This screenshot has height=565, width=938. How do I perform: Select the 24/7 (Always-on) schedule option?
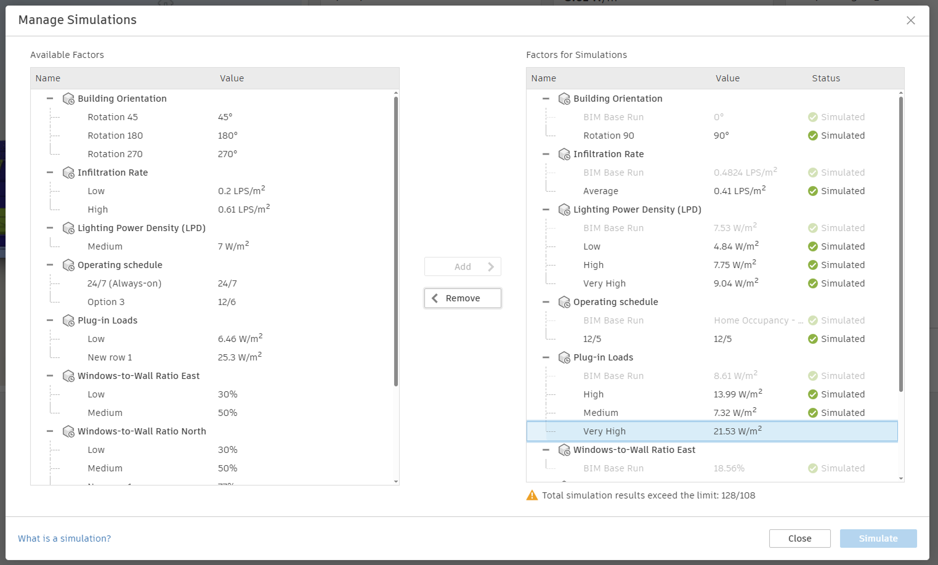124,283
